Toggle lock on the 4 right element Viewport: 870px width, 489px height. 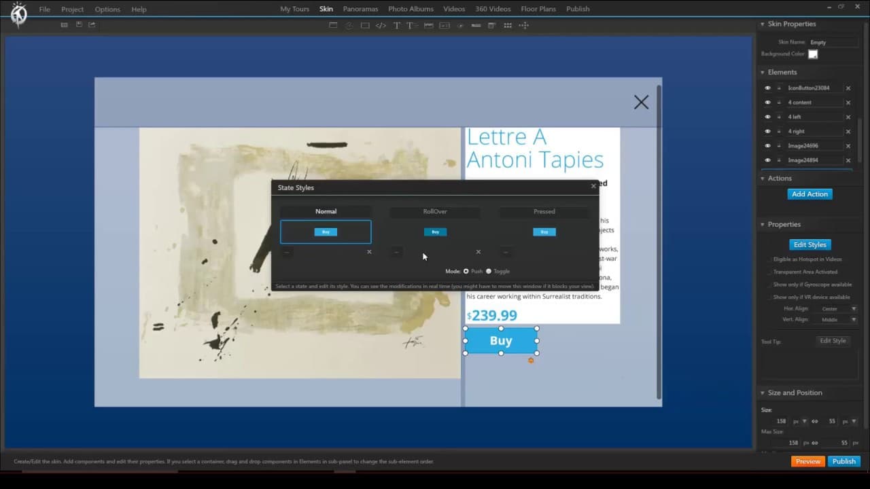[779, 132]
